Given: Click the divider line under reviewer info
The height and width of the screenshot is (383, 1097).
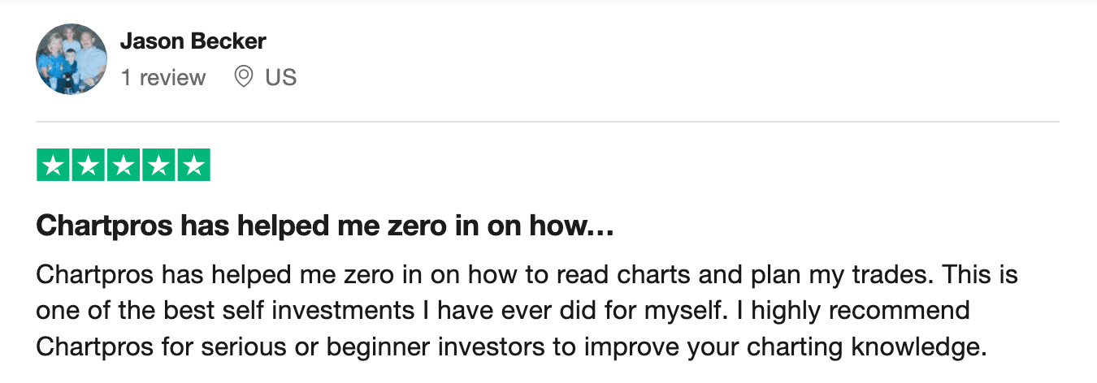Looking at the screenshot, I should point(548,122).
